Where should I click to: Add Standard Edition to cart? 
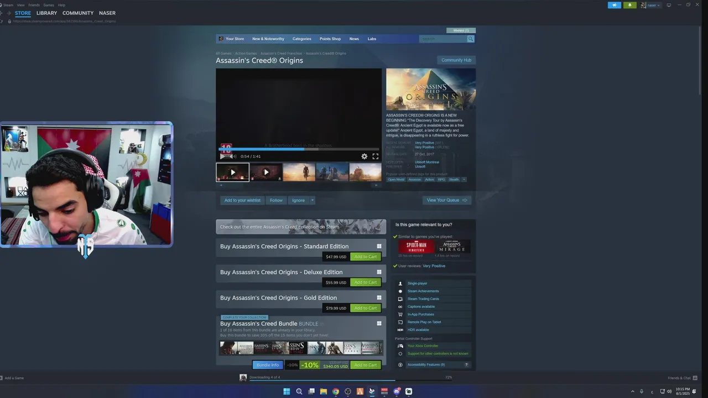366,257
